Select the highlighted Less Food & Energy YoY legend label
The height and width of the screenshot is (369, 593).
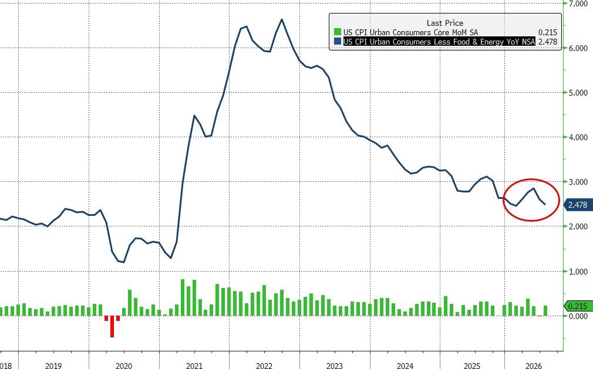click(x=439, y=42)
